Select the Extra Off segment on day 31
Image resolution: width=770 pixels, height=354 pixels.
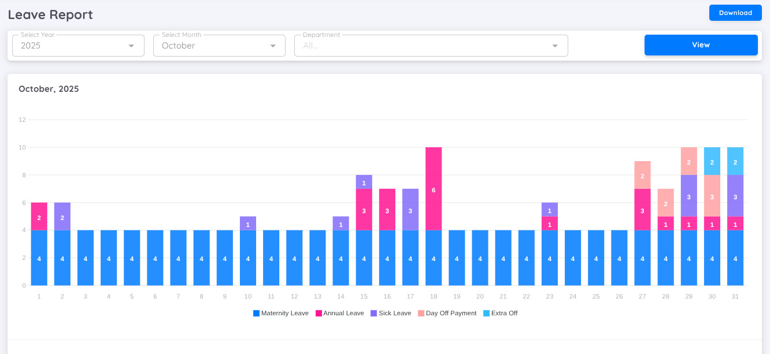[x=735, y=162]
